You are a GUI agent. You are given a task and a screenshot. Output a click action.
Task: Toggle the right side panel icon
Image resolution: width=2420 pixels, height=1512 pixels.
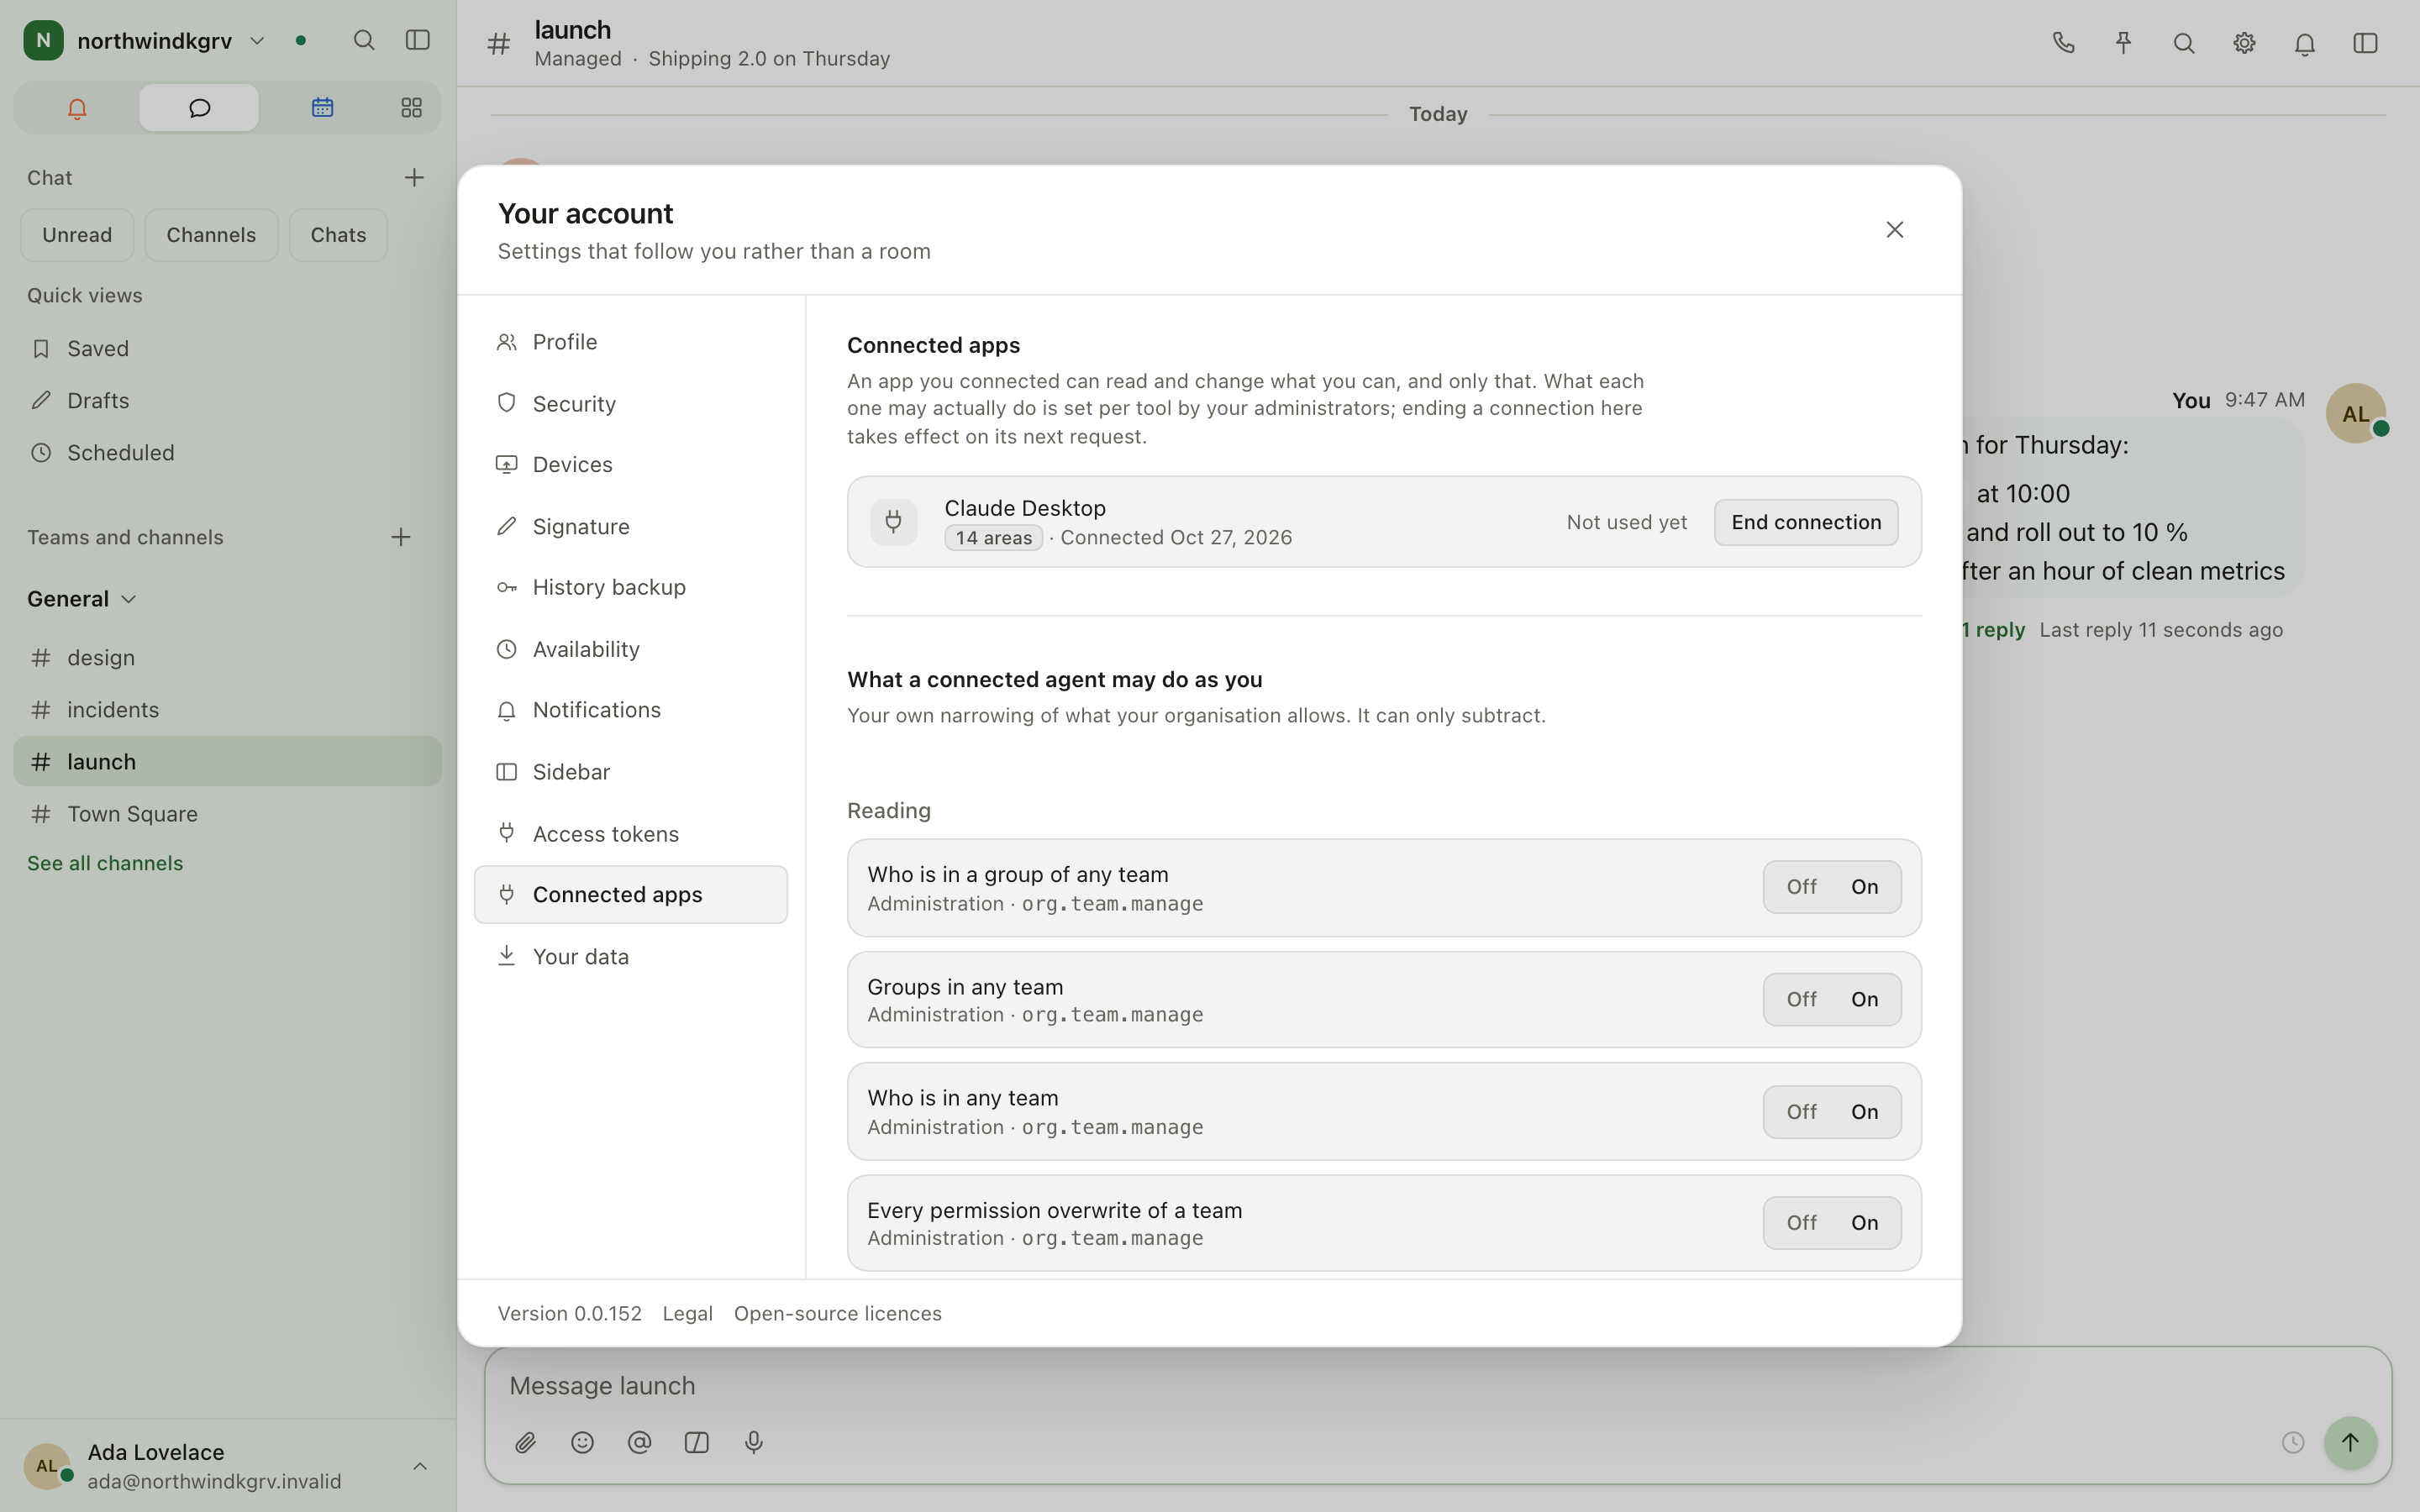[2365, 43]
